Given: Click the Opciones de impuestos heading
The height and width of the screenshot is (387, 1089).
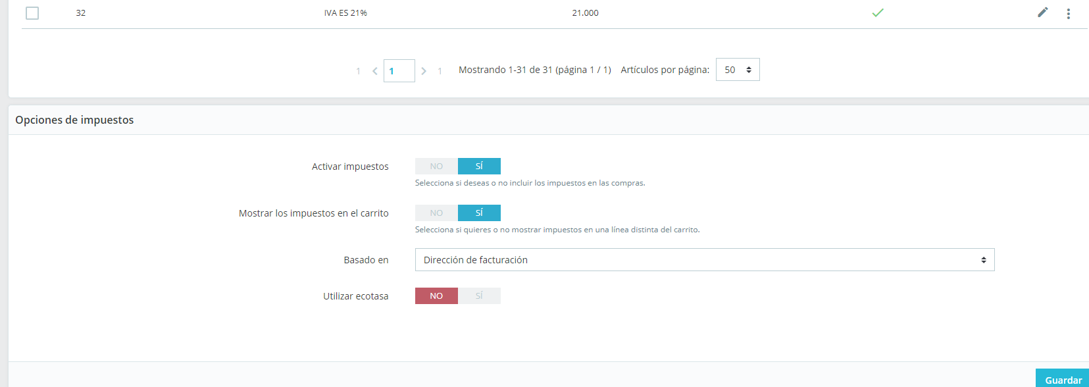Looking at the screenshot, I should pyautogui.click(x=74, y=120).
